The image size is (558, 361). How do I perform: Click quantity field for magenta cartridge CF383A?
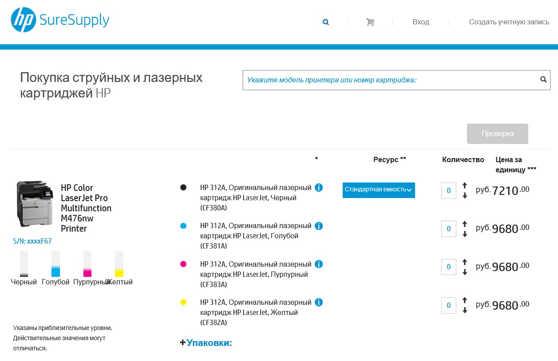(449, 267)
